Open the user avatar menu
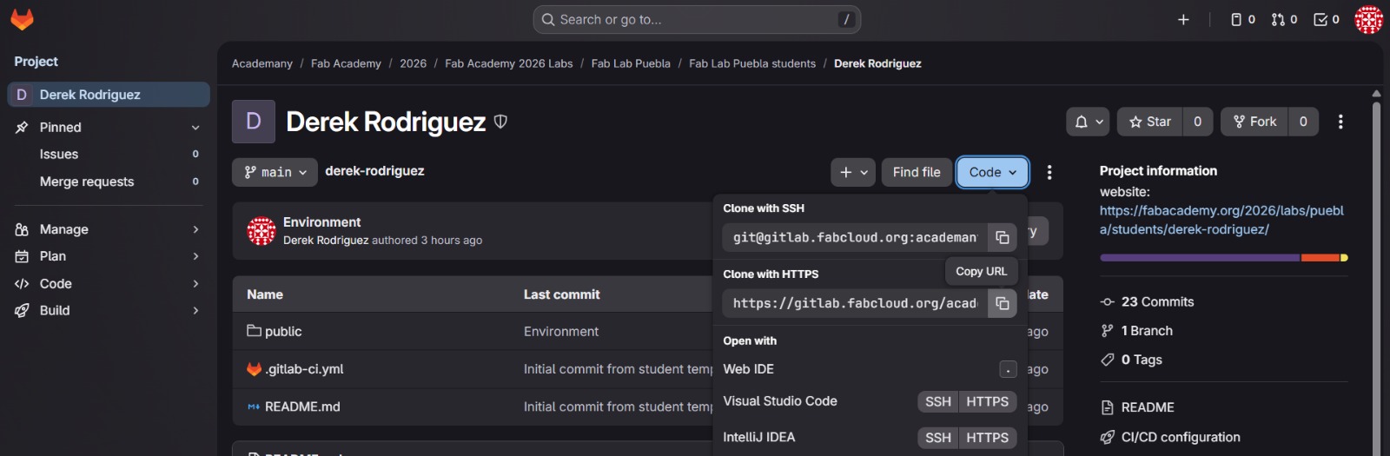Image resolution: width=1390 pixels, height=456 pixels. (1368, 19)
